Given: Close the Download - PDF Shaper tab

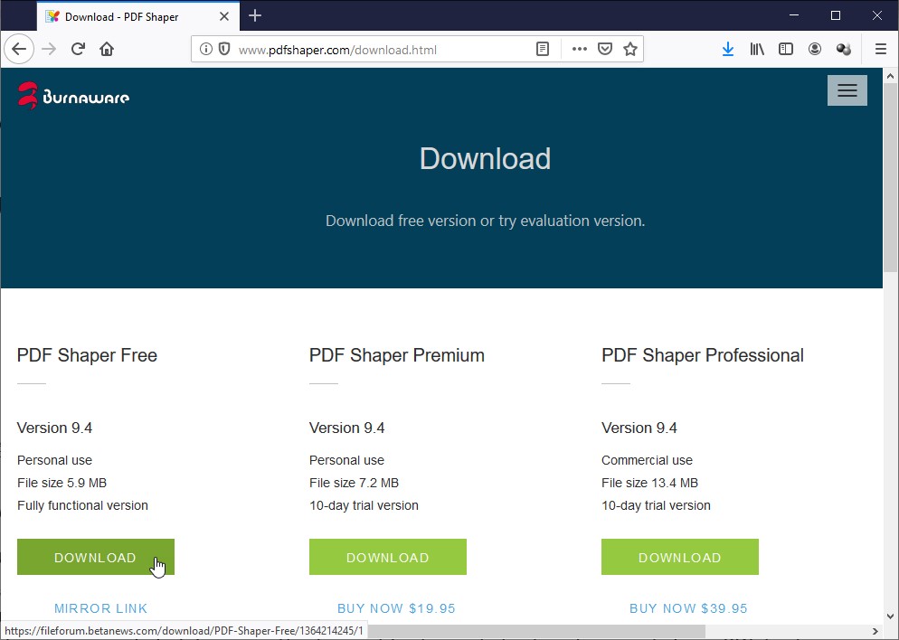Looking at the screenshot, I should [x=224, y=16].
